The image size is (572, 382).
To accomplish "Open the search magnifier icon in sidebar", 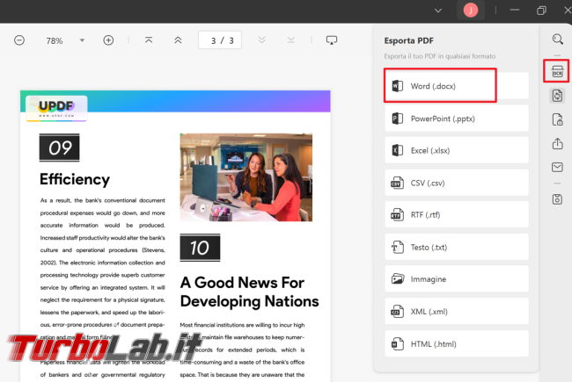I will pyautogui.click(x=557, y=39).
